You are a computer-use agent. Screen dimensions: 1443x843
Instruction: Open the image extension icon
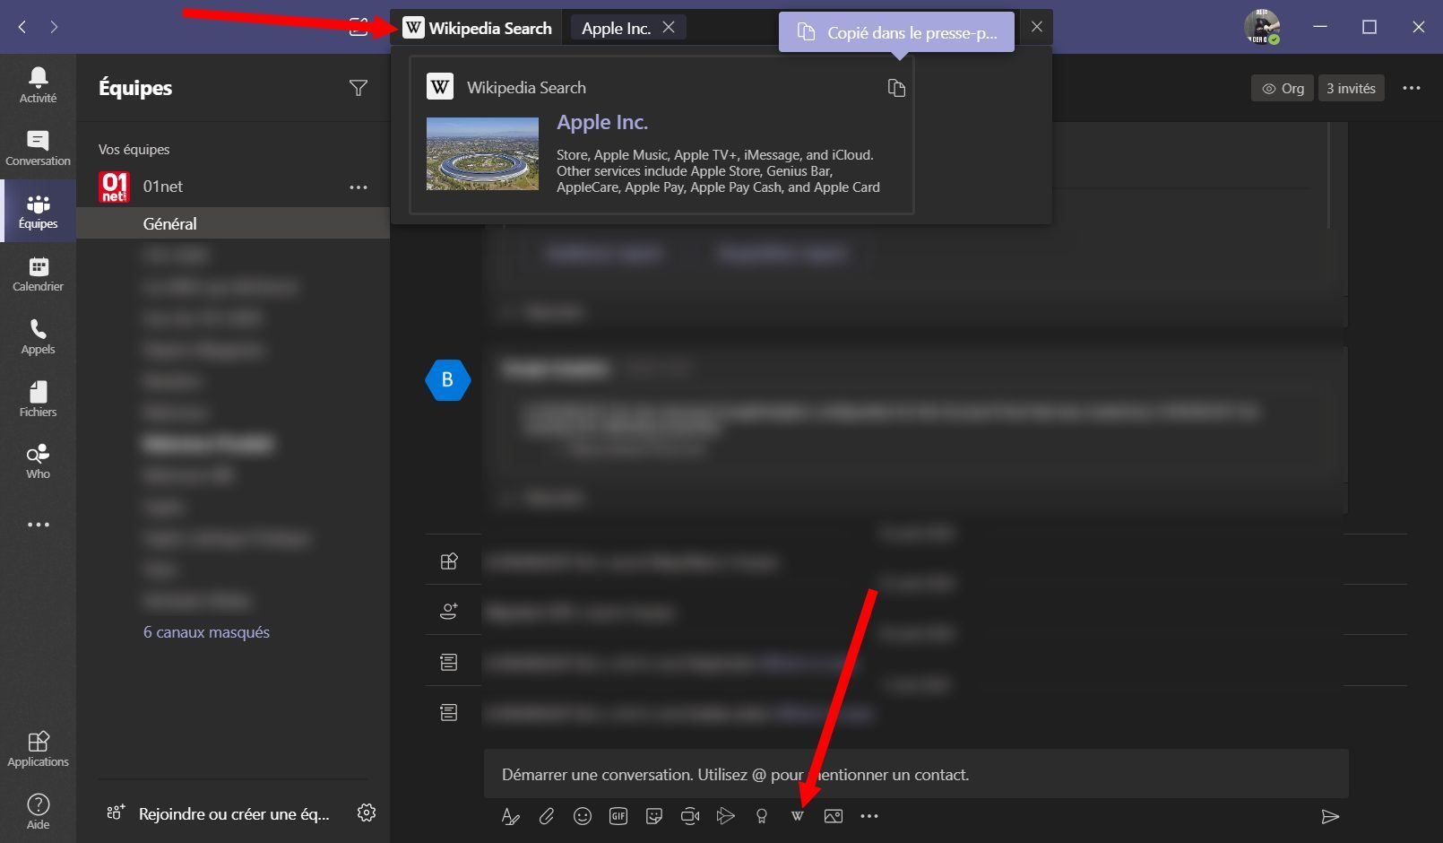click(x=834, y=816)
